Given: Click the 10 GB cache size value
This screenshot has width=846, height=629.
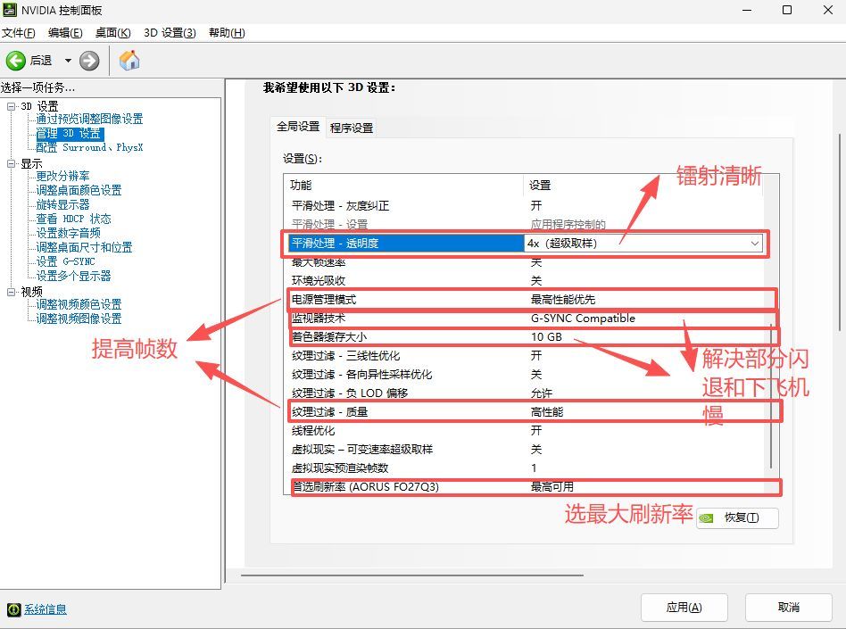Looking at the screenshot, I should (x=546, y=337).
